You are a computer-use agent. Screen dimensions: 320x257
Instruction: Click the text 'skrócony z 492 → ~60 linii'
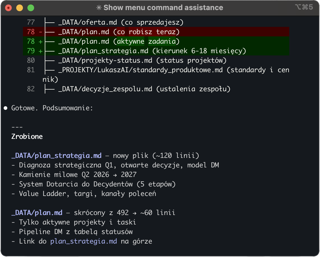[x=124, y=213]
